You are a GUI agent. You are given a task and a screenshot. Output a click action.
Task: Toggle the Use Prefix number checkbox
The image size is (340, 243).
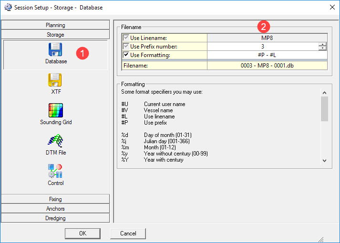pyautogui.click(x=126, y=46)
